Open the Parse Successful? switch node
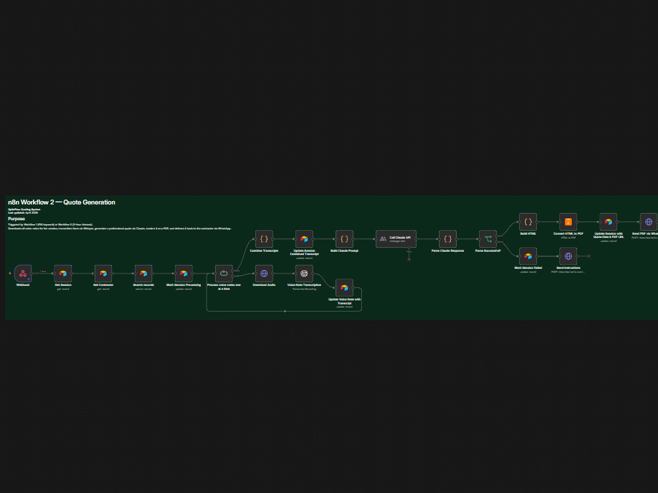 pyautogui.click(x=488, y=239)
